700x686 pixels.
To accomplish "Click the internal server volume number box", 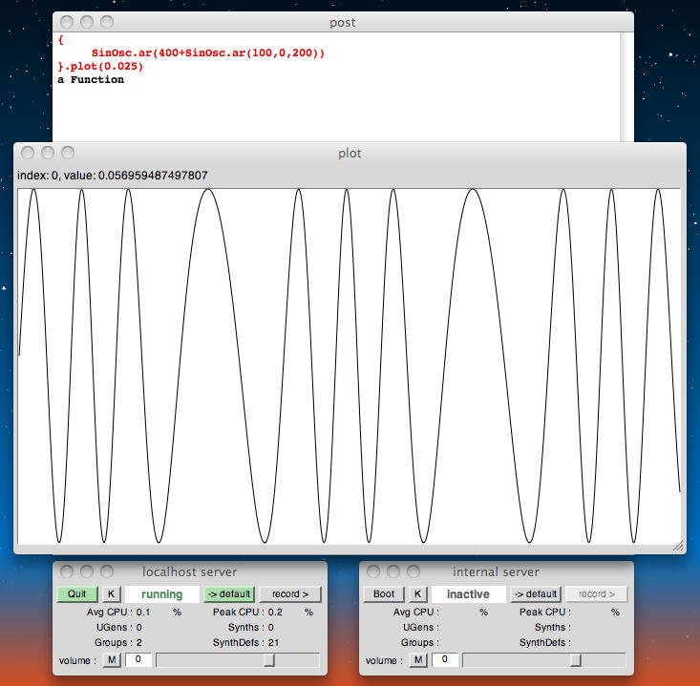I will 444,660.
